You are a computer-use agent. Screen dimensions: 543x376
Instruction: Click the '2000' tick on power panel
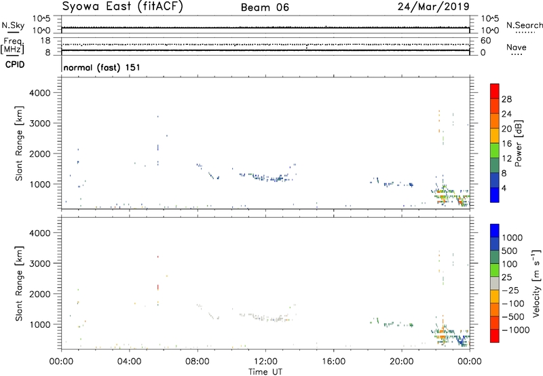point(40,153)
